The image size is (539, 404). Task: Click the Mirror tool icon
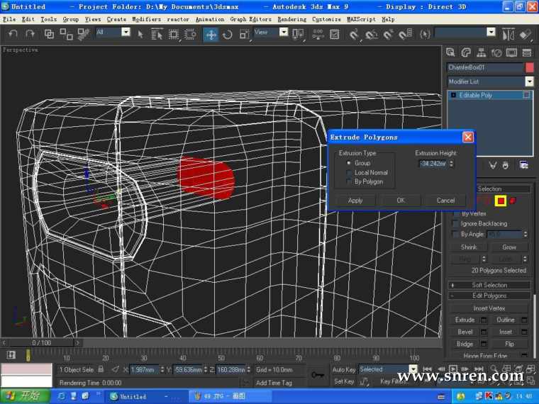[x=509, y=33]
